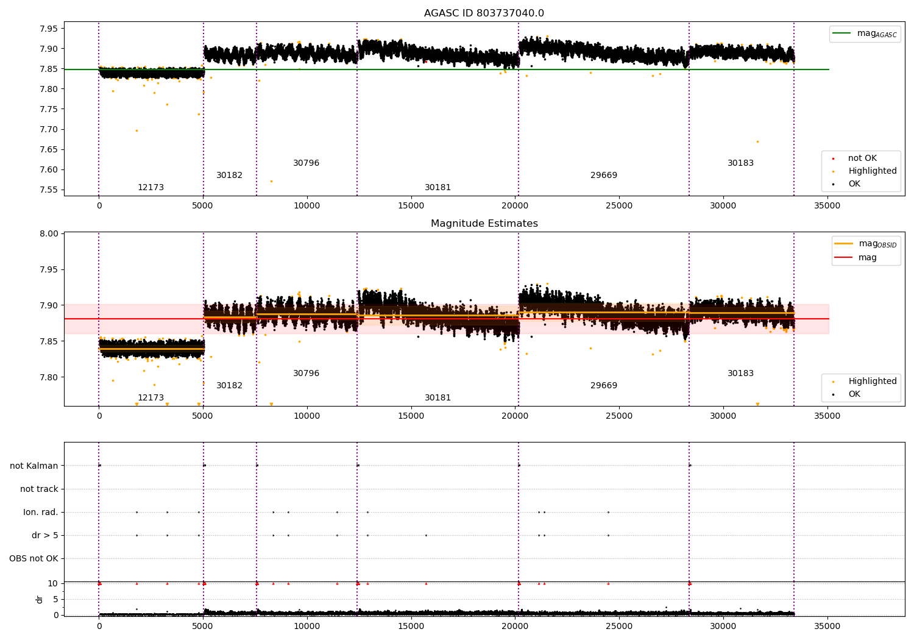Click the 25000 tick under the dr plot
Screen dimensions: 914x640
pos(619,627)
